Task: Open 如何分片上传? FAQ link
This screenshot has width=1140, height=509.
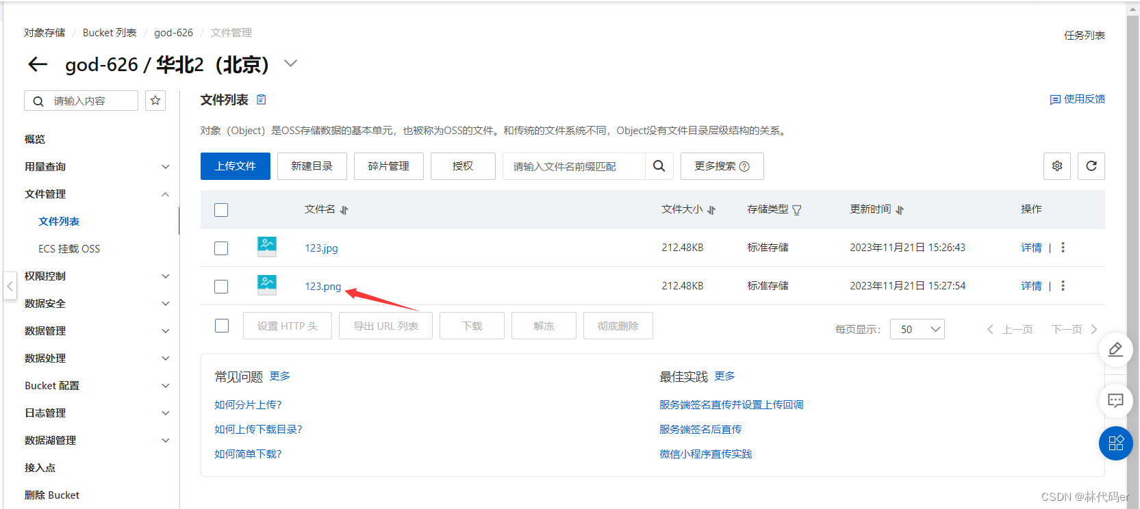Action: click(x=248, y=405)
